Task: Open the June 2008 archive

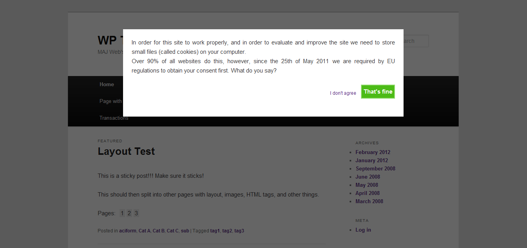Action: tap(368, 177)
